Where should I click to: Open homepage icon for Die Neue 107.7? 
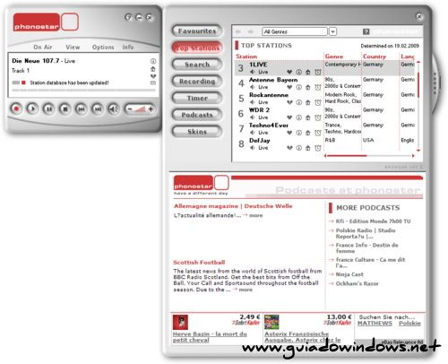[153, 69]
